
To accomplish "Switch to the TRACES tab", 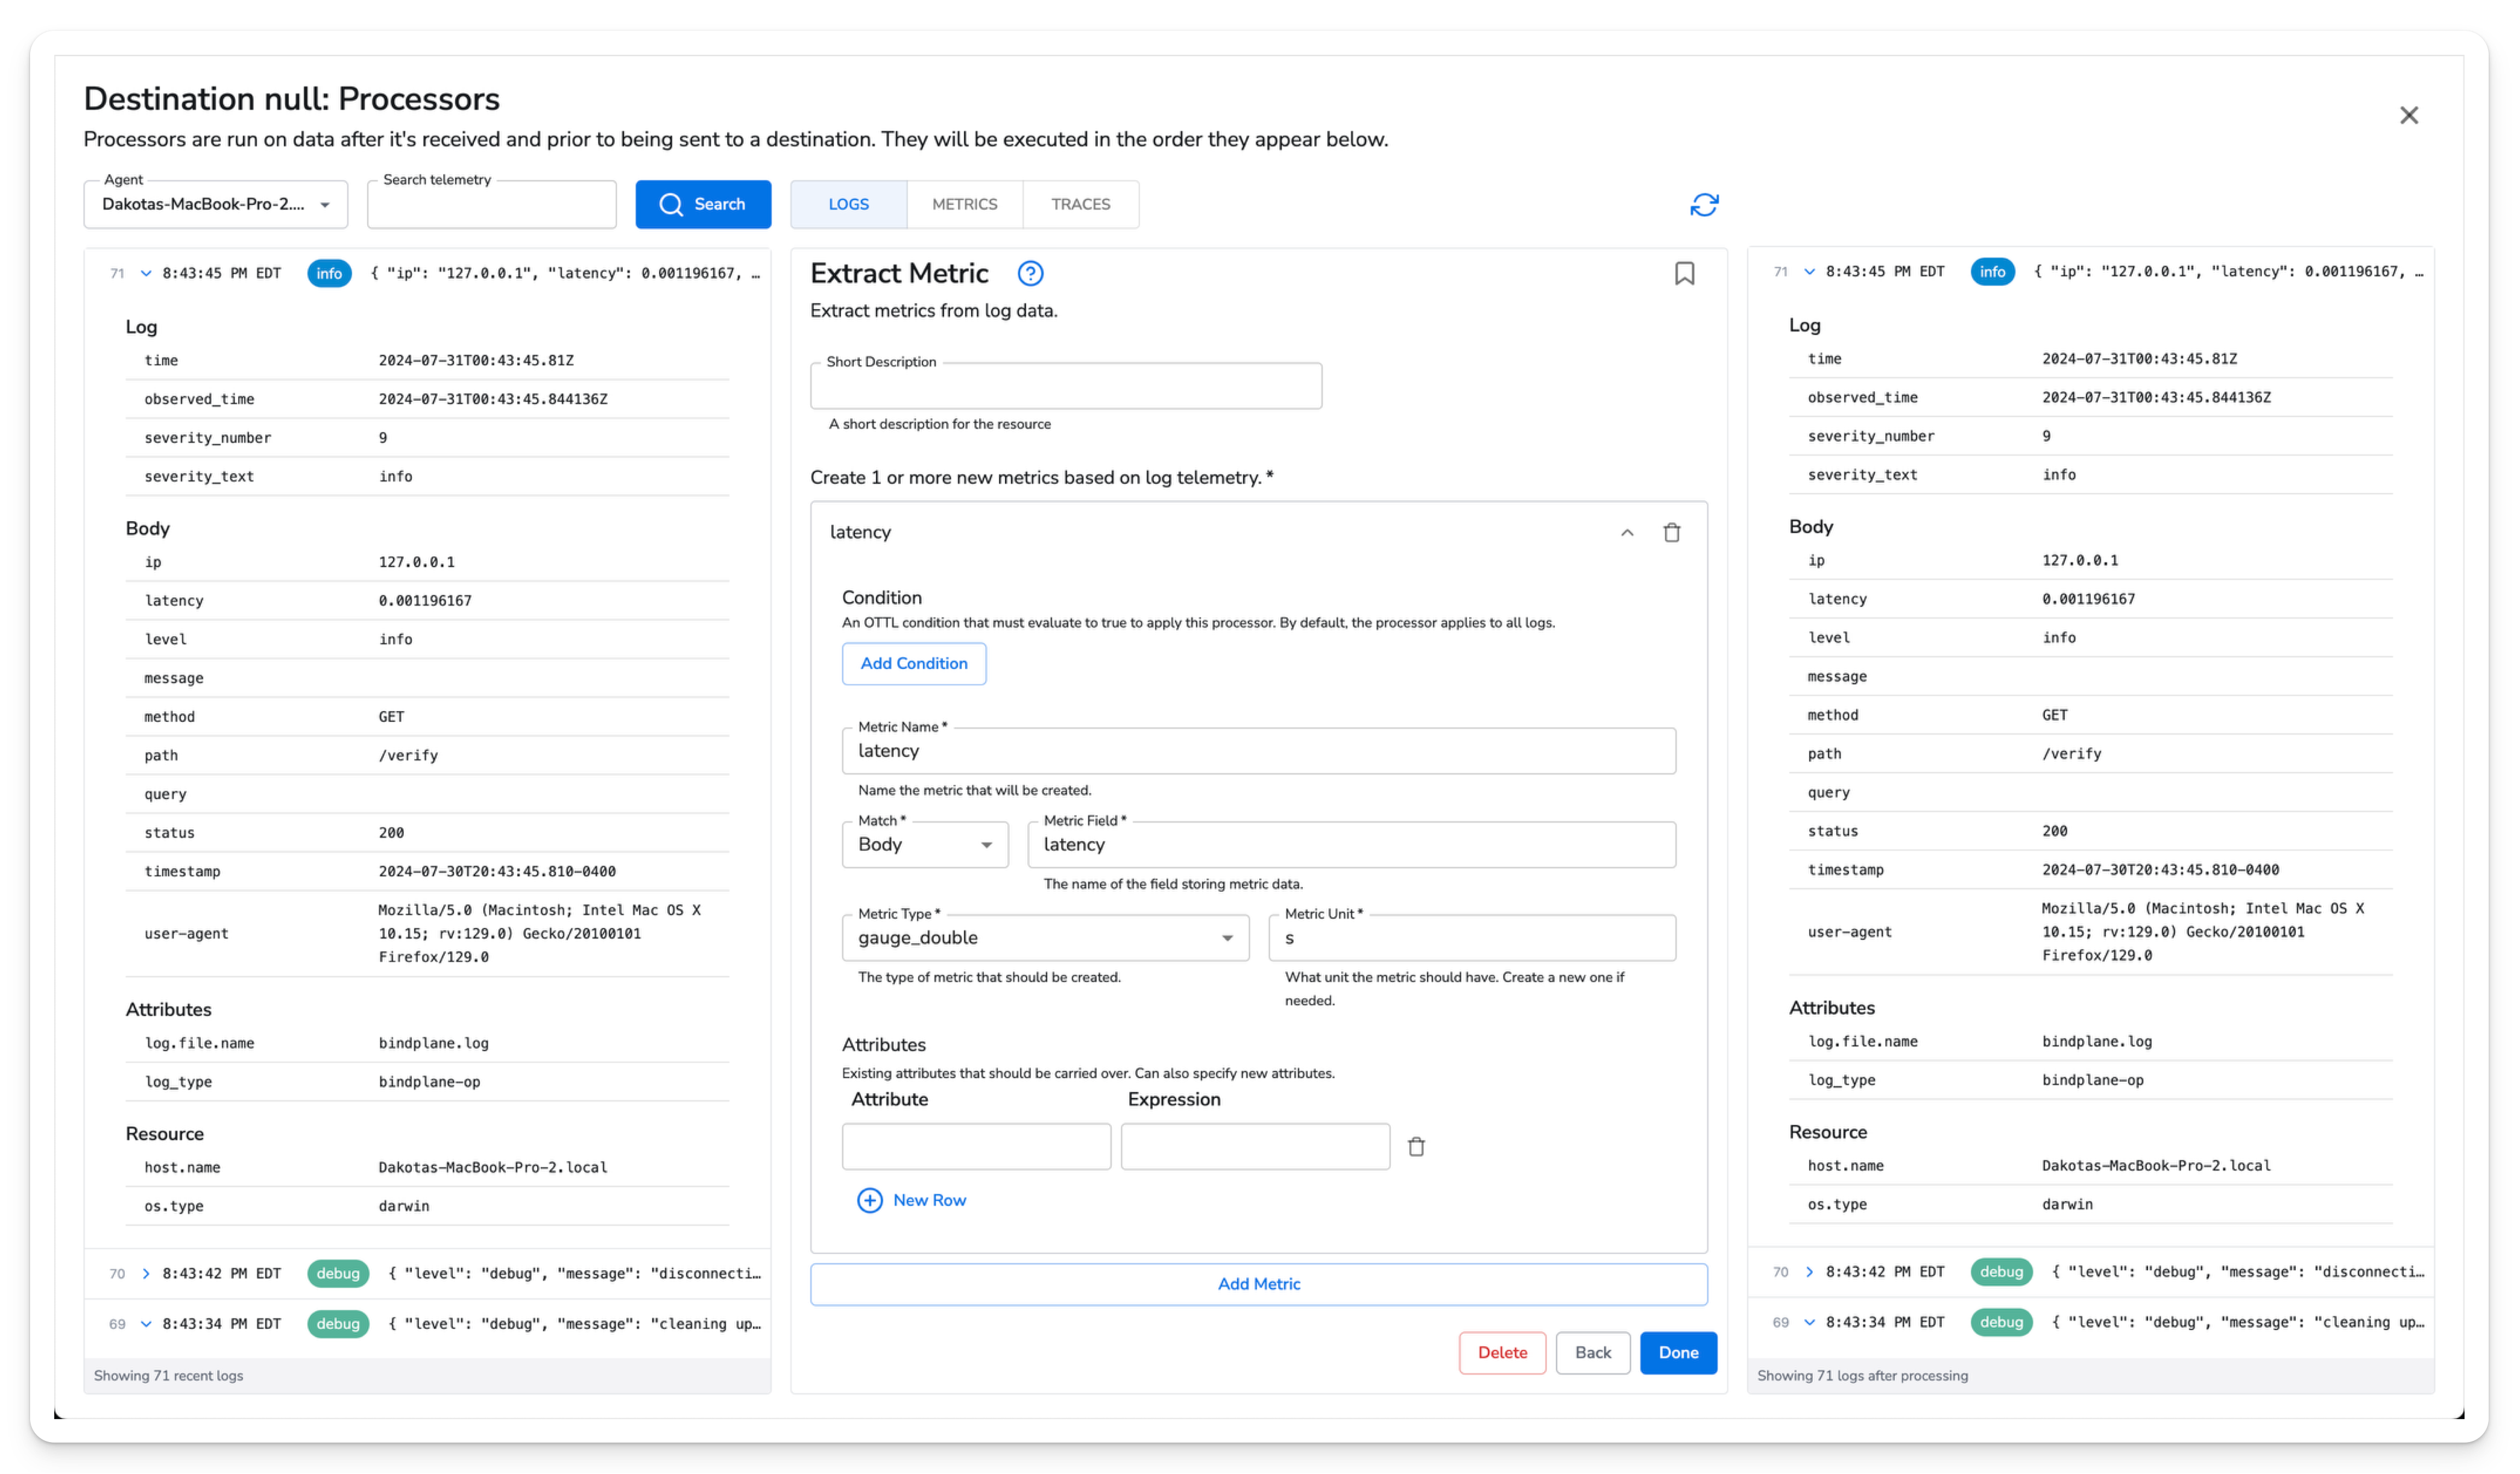I will point(1081,204).
